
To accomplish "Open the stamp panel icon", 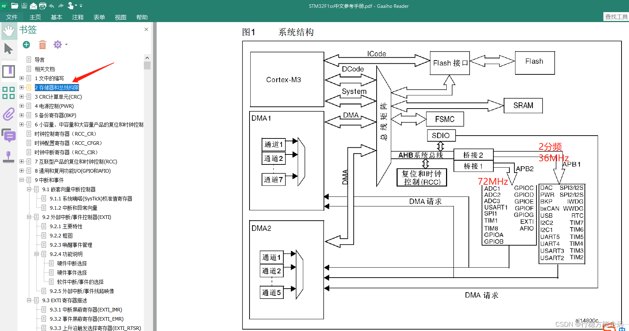I will click(x=9, y=157).
